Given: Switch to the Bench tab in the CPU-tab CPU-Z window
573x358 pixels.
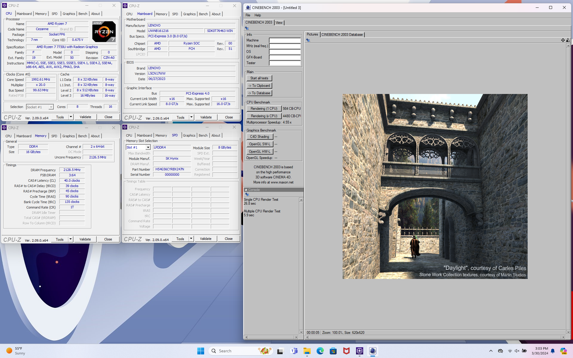Looking at the screenshot, I should (83, 14).
